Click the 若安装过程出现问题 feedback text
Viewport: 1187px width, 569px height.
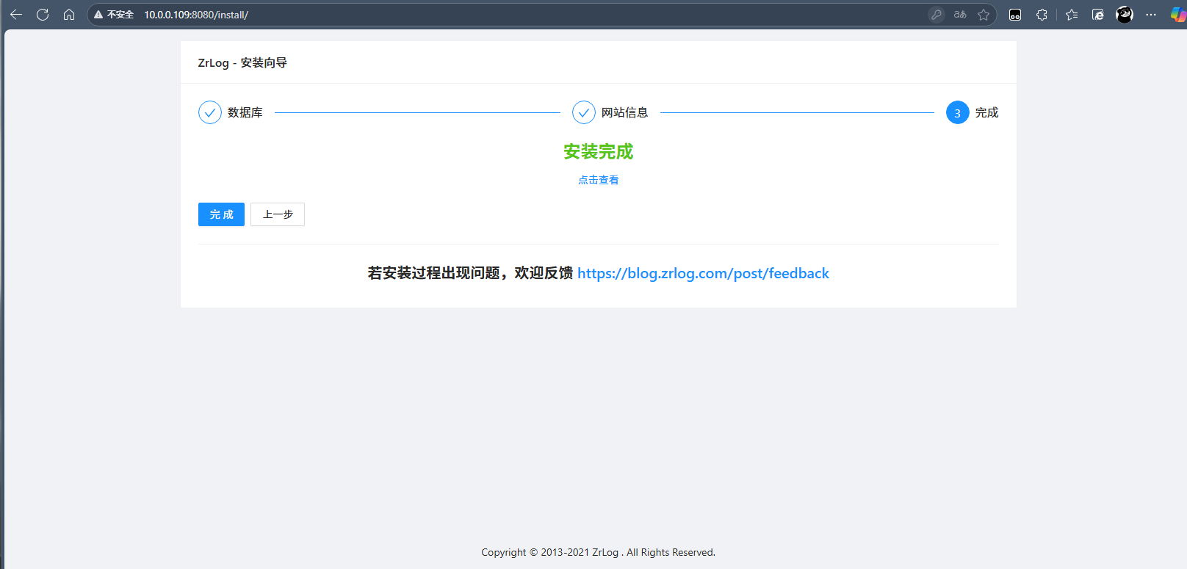tap(470, 273)
